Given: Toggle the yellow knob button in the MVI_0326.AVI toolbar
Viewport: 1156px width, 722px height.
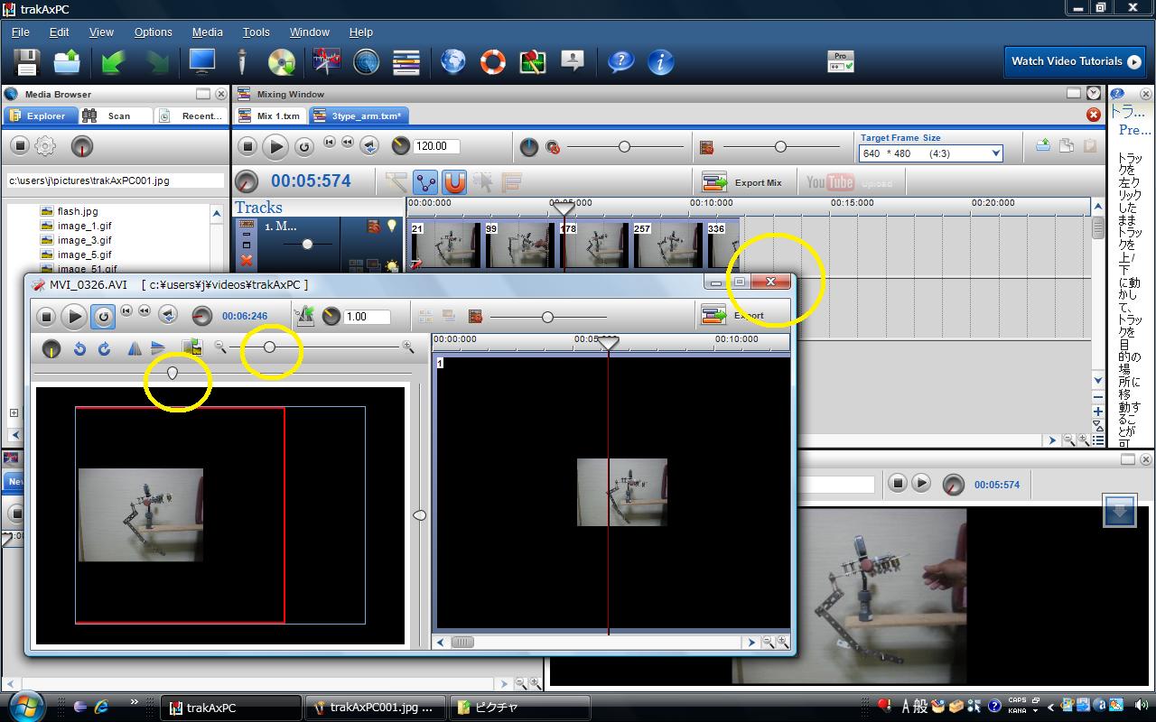Looking at the screenshot, I should click(51, 348).
